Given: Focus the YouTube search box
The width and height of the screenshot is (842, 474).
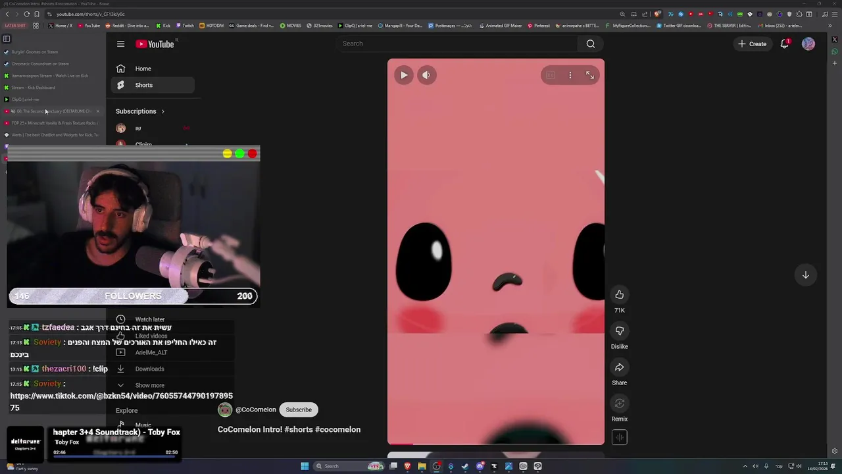Looking at the screenshot, I should [x=457, y=44].
